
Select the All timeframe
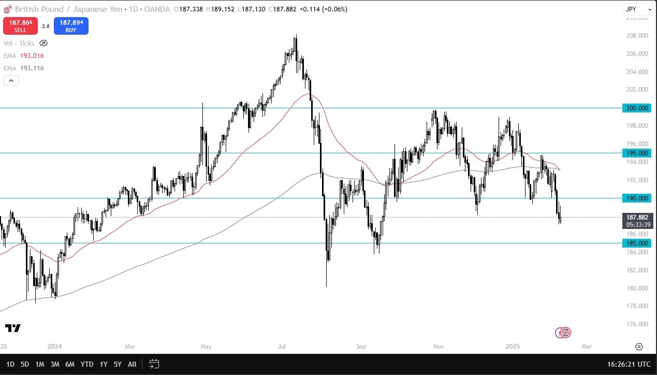coord(132,364)
